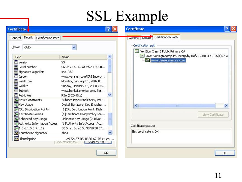Select Details tab in left window
Screen dimensions: 242x182
pos(28,37)
